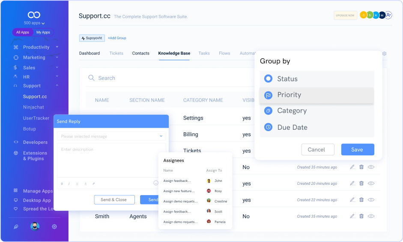Toggle bold in the reply editor
This screenshot has height=242, width=403.
(62, 184)
